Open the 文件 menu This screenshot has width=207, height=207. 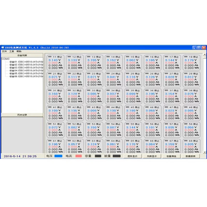(4, 51)
